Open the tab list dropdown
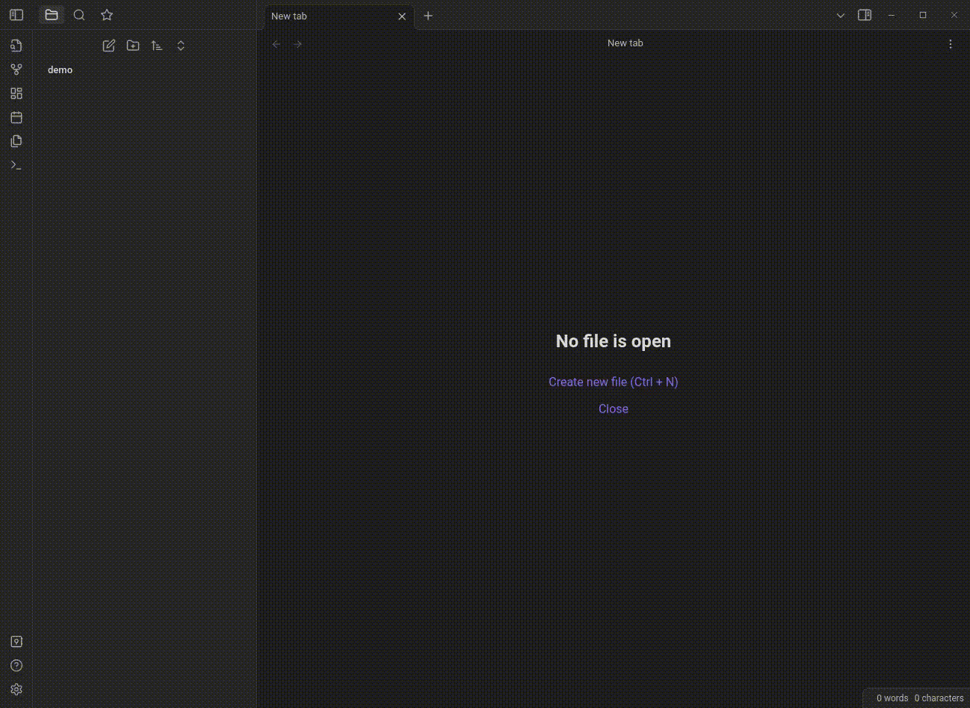This screenshot has width=970, height=708. coord(841,15)
